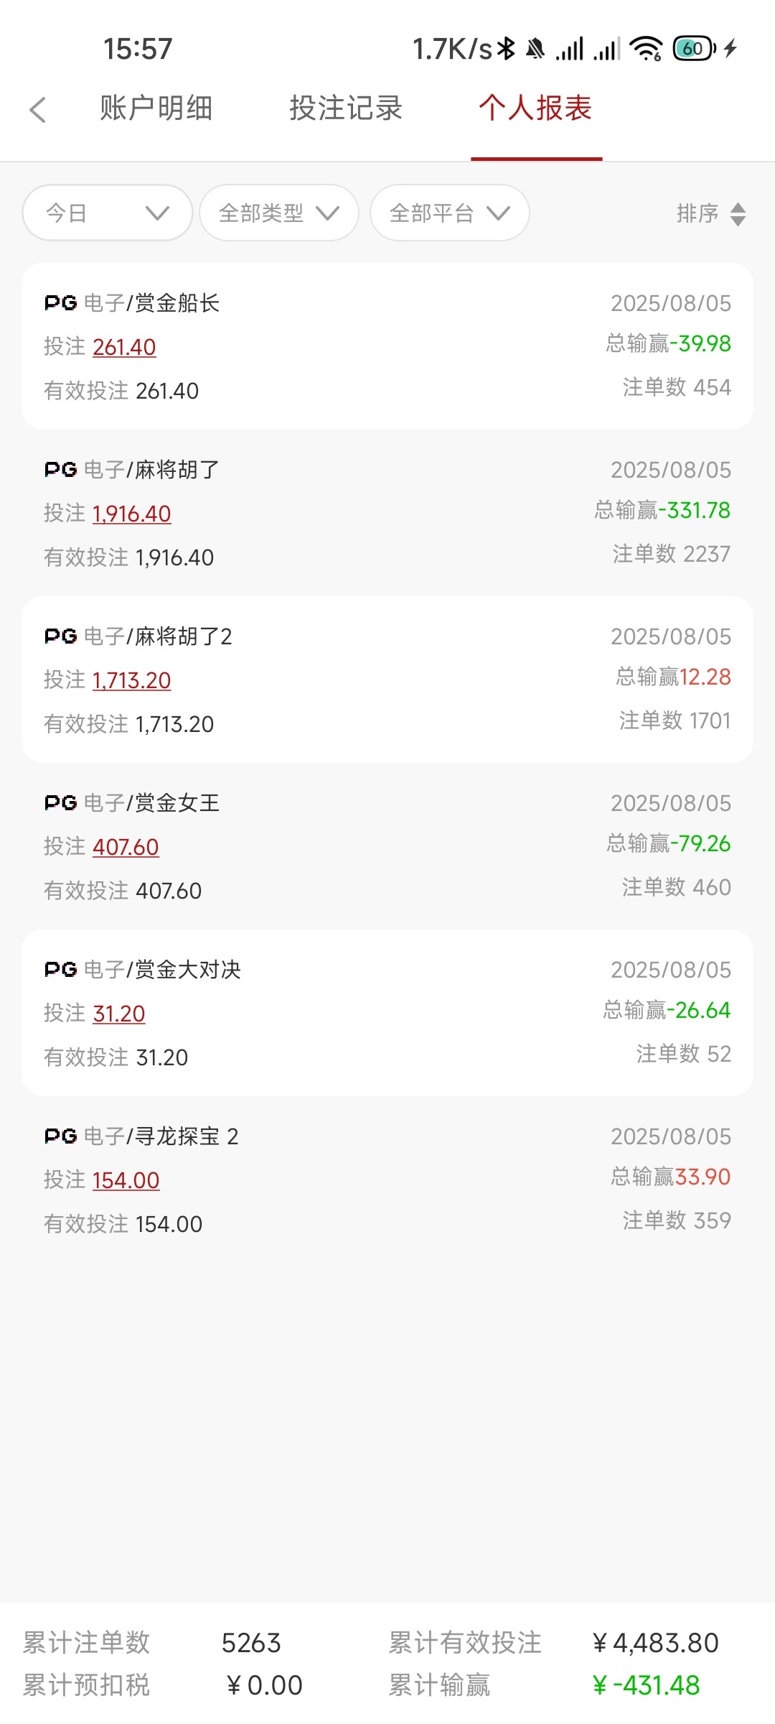The image size is (775, 1724).
Task: Switch to the 投注记录 tab
Action: (x=346, y=108)
